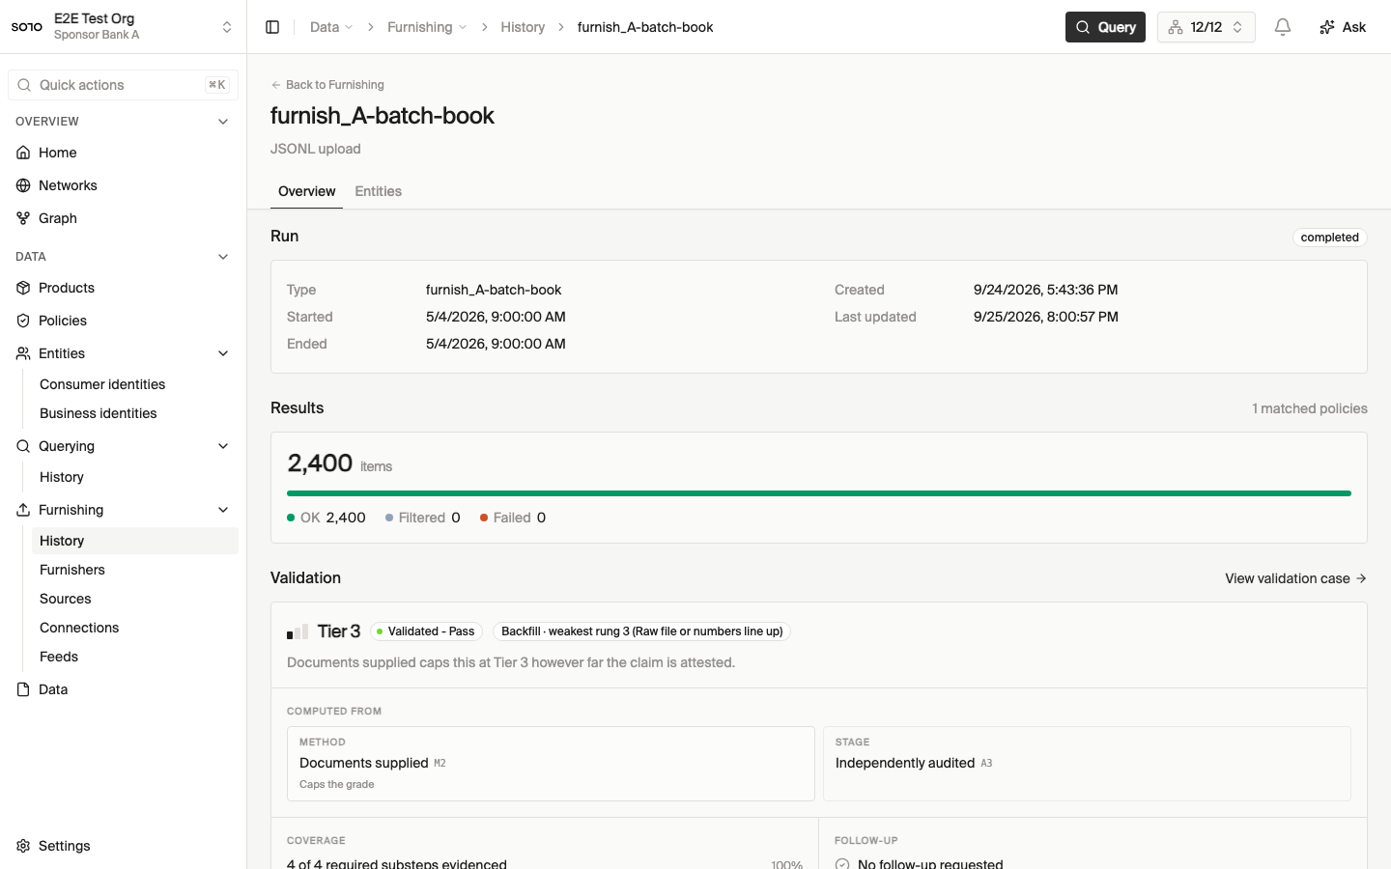1391x869 pixels.
Task: Collapse the Furnishing group chevron
Action: click(223, 510)
